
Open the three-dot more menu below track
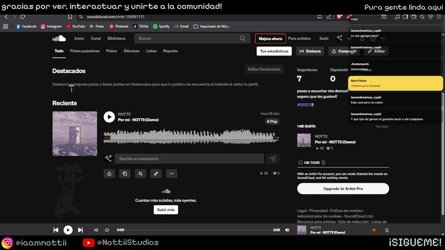[172, 174]
